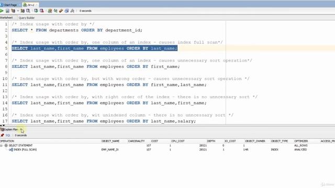Click the ALL_ROWS optimizer cell
The image size is (335, 188).
[300, 145]
